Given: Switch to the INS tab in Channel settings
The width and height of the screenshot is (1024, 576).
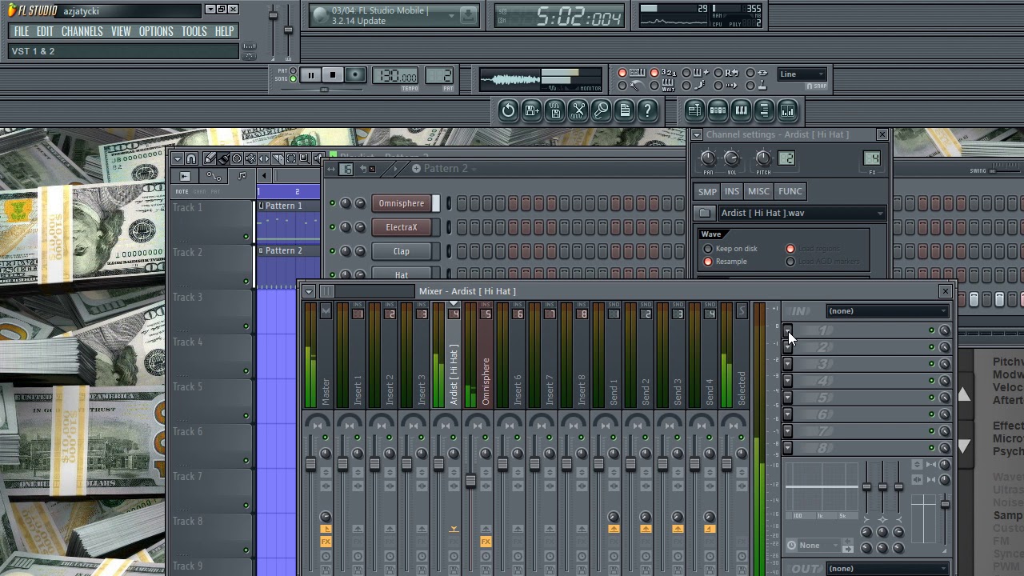Looking at the screenshot, I should 731,191.
